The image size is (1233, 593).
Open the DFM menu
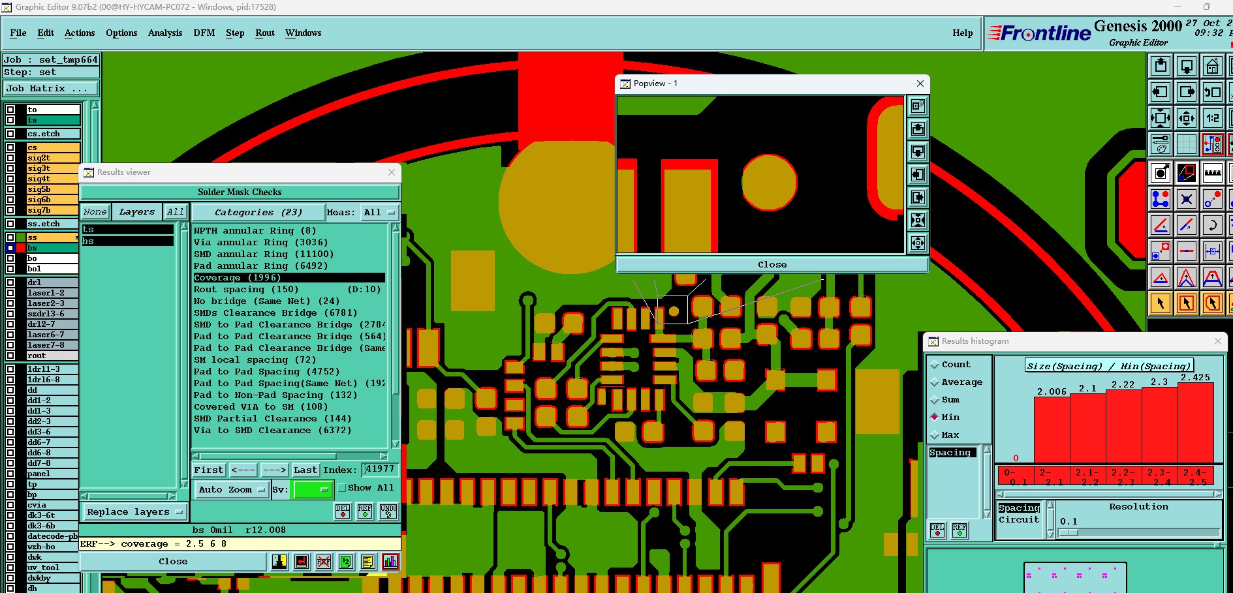coord(204,33)
